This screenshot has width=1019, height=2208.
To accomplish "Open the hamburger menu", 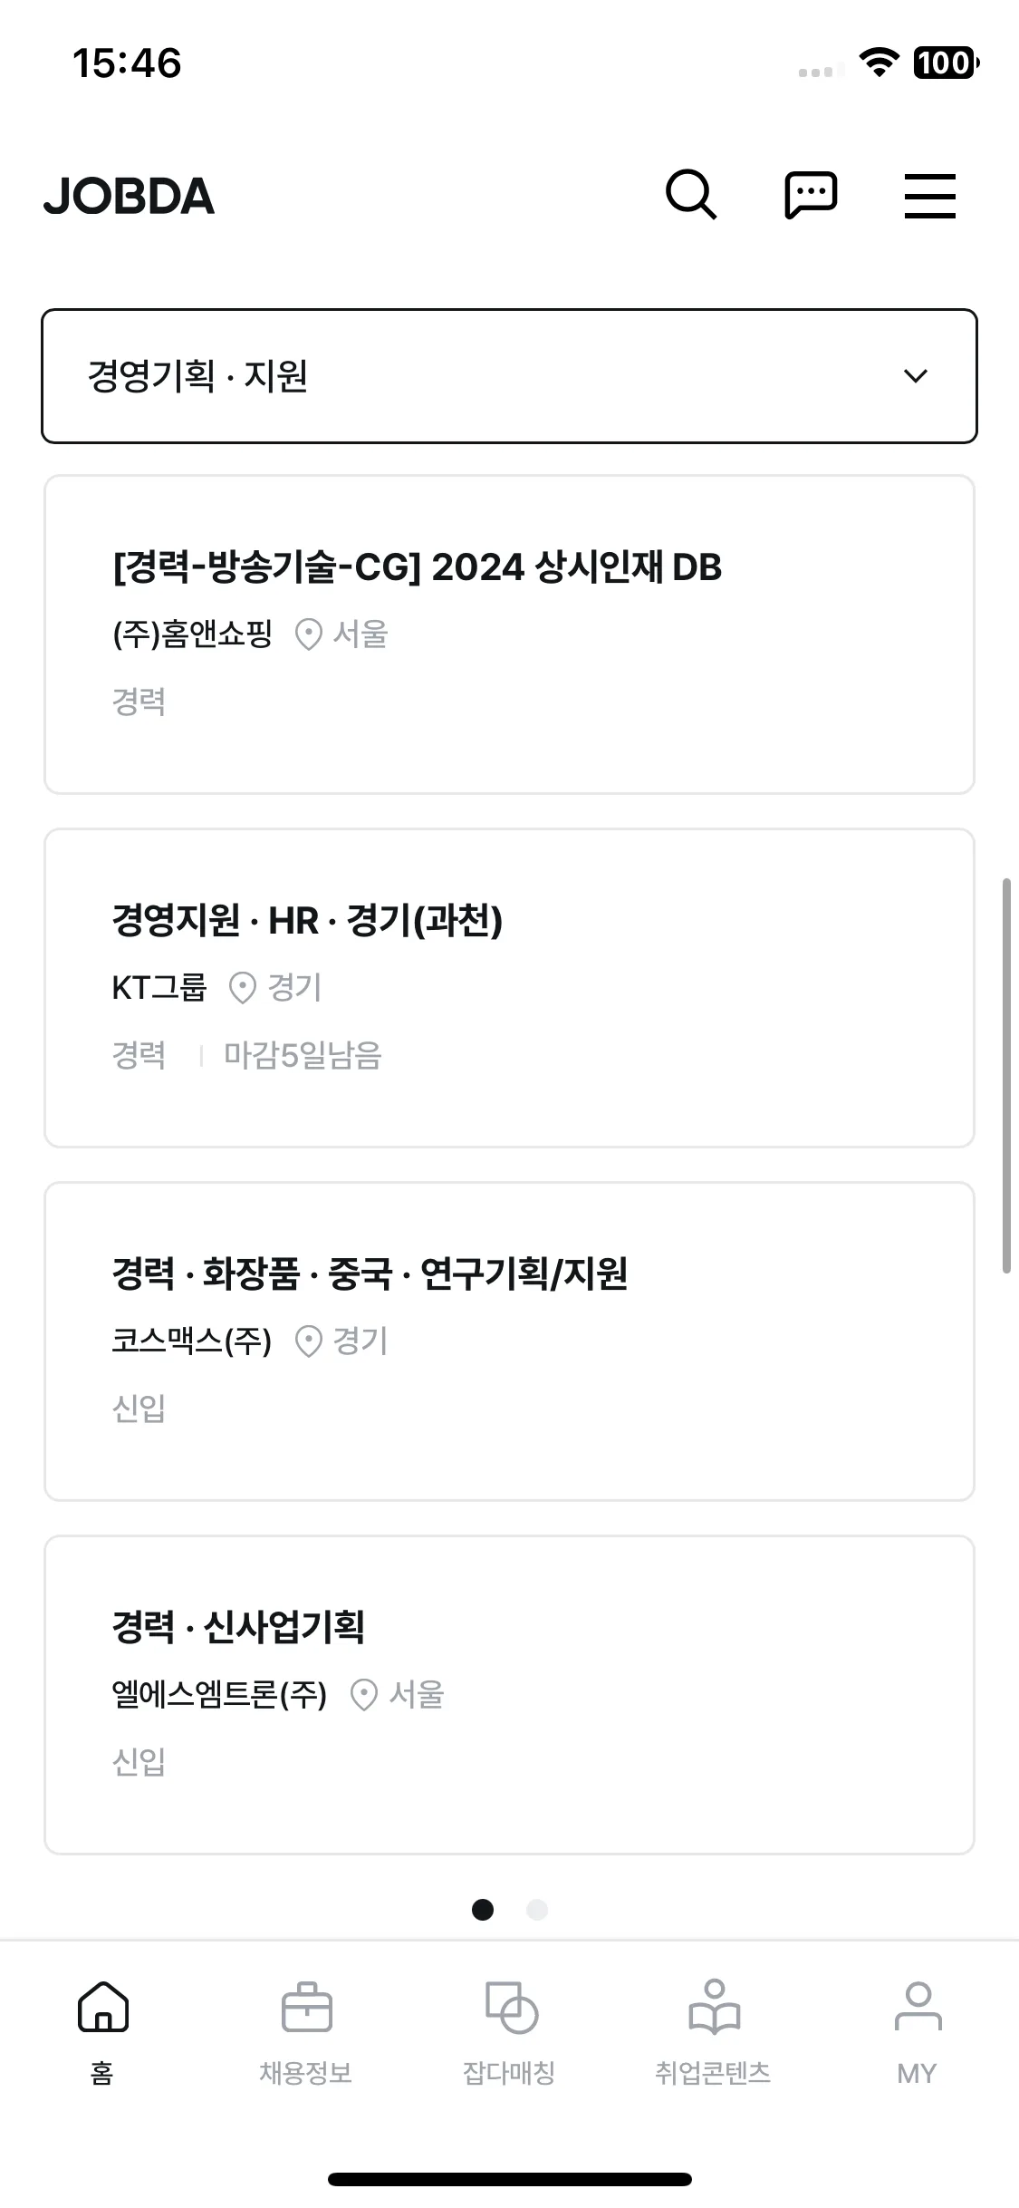I will pyautogui.click(x=930, y=196).
